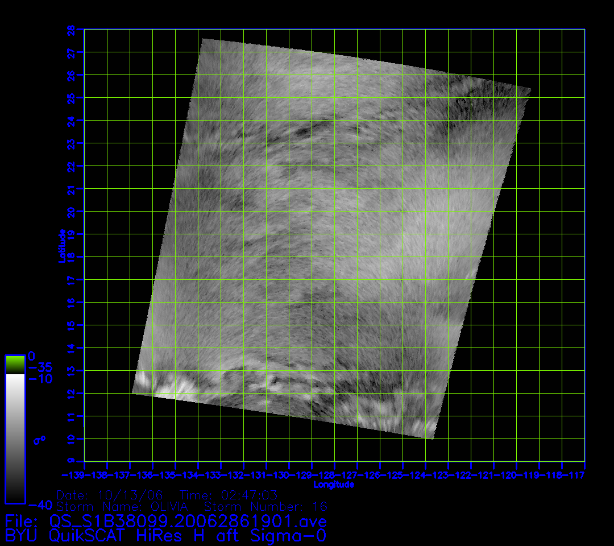Click the -117 longitude tick label
The image size is (614, 546).
point(574,475)
